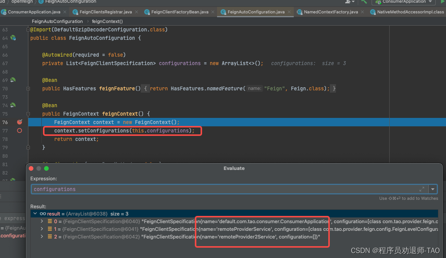Open the NativeMethodAccessorImpl.class tab
This screenshot has width=446, height=258.
click(410, 12)
